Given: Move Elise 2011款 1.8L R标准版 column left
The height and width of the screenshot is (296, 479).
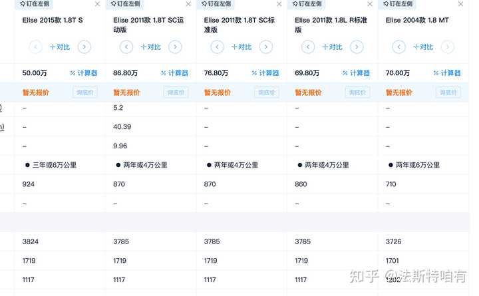Looking at the screenshot, I should (x=308, y=47).
